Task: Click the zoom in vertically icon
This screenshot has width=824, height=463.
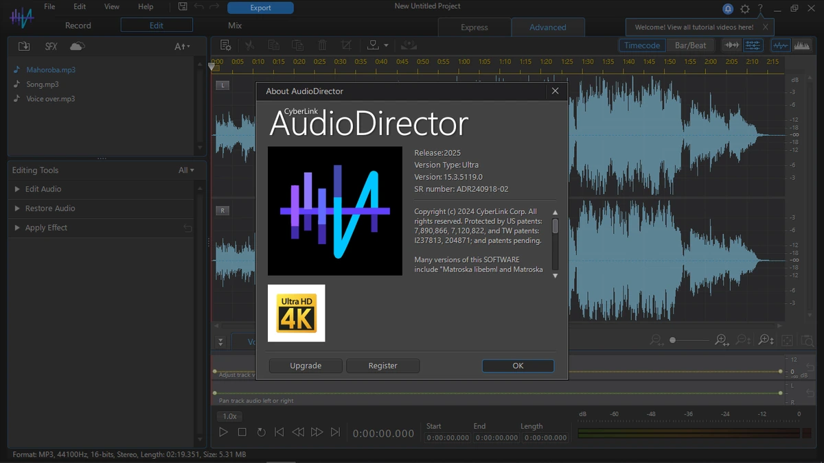Action: point(766,340)
